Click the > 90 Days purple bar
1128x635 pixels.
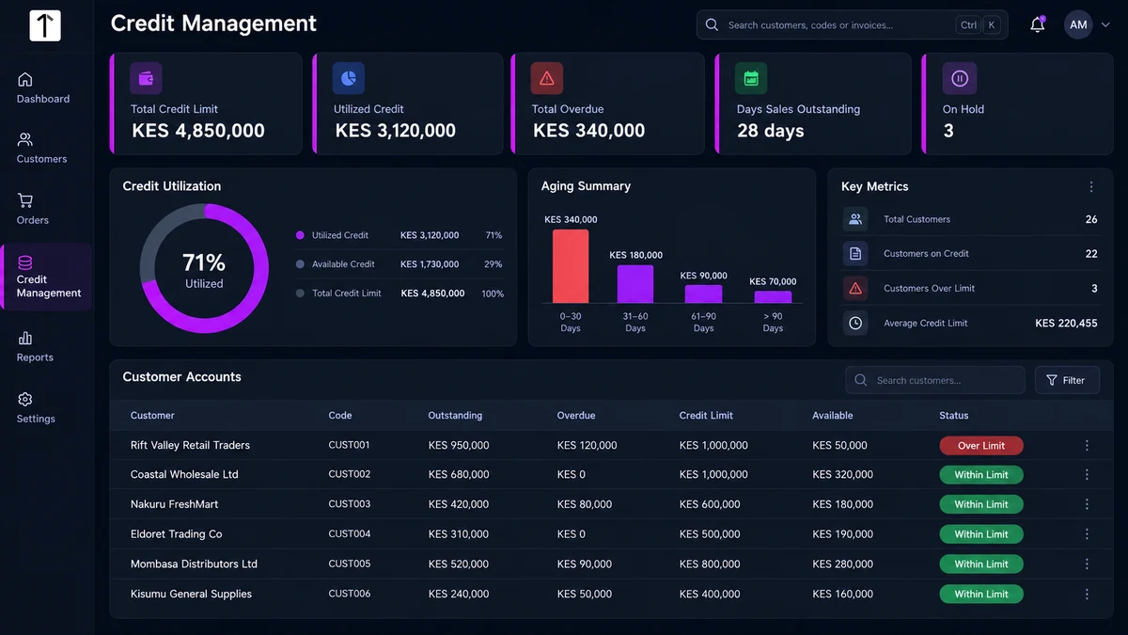[x=773, y=297]
